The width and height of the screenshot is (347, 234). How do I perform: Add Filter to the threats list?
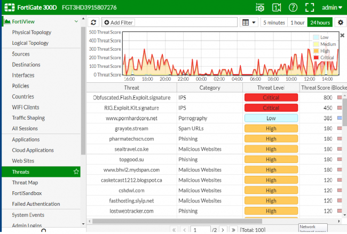[x=119, y=22]
